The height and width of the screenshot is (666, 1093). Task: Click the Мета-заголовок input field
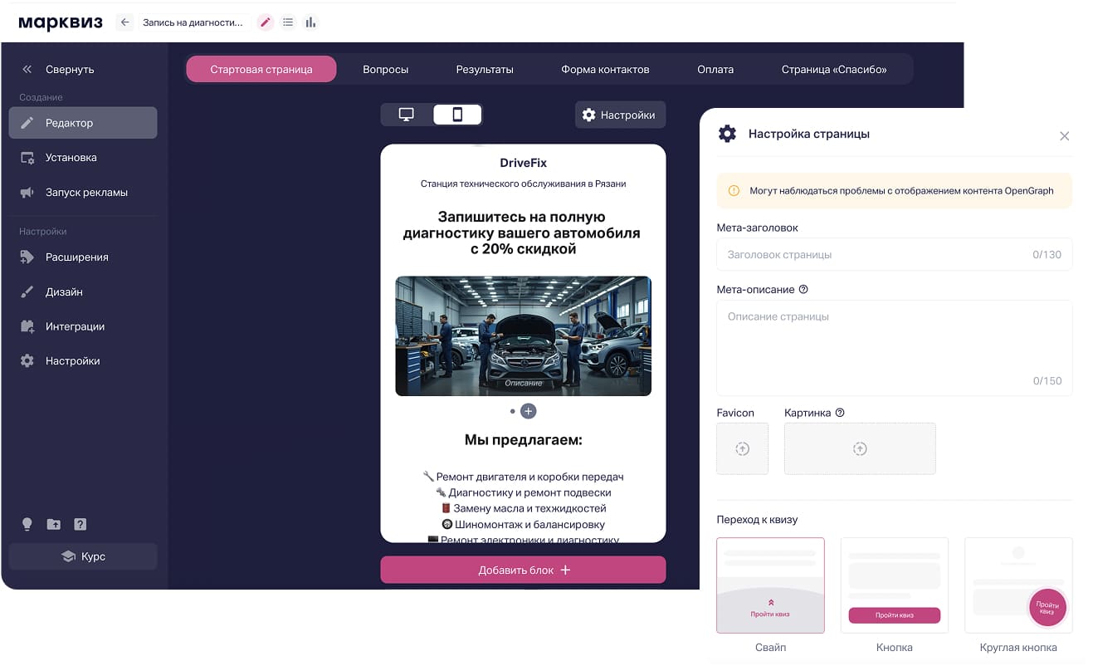point(894,254)
